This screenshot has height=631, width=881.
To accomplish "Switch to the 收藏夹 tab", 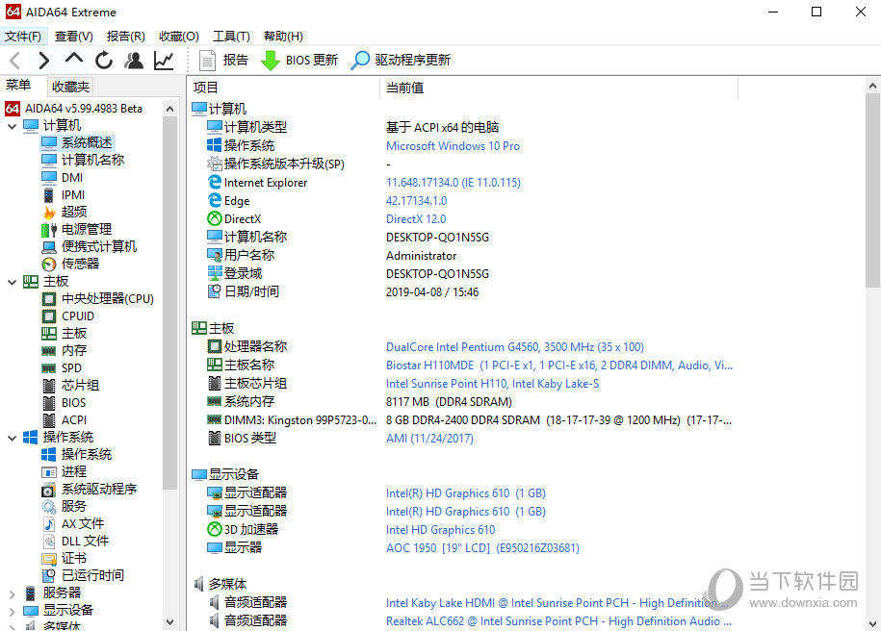I will (x=70, y=87).
